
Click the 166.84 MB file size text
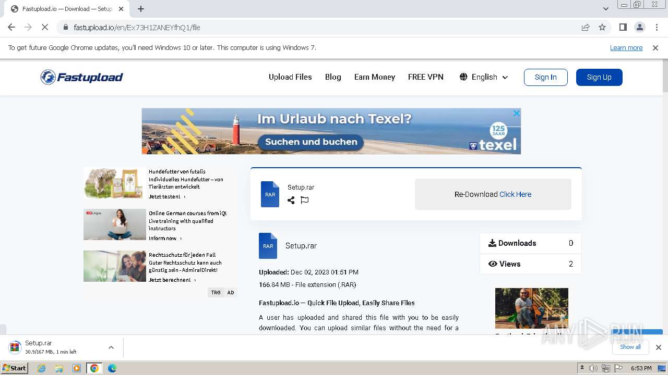point(275,285)
